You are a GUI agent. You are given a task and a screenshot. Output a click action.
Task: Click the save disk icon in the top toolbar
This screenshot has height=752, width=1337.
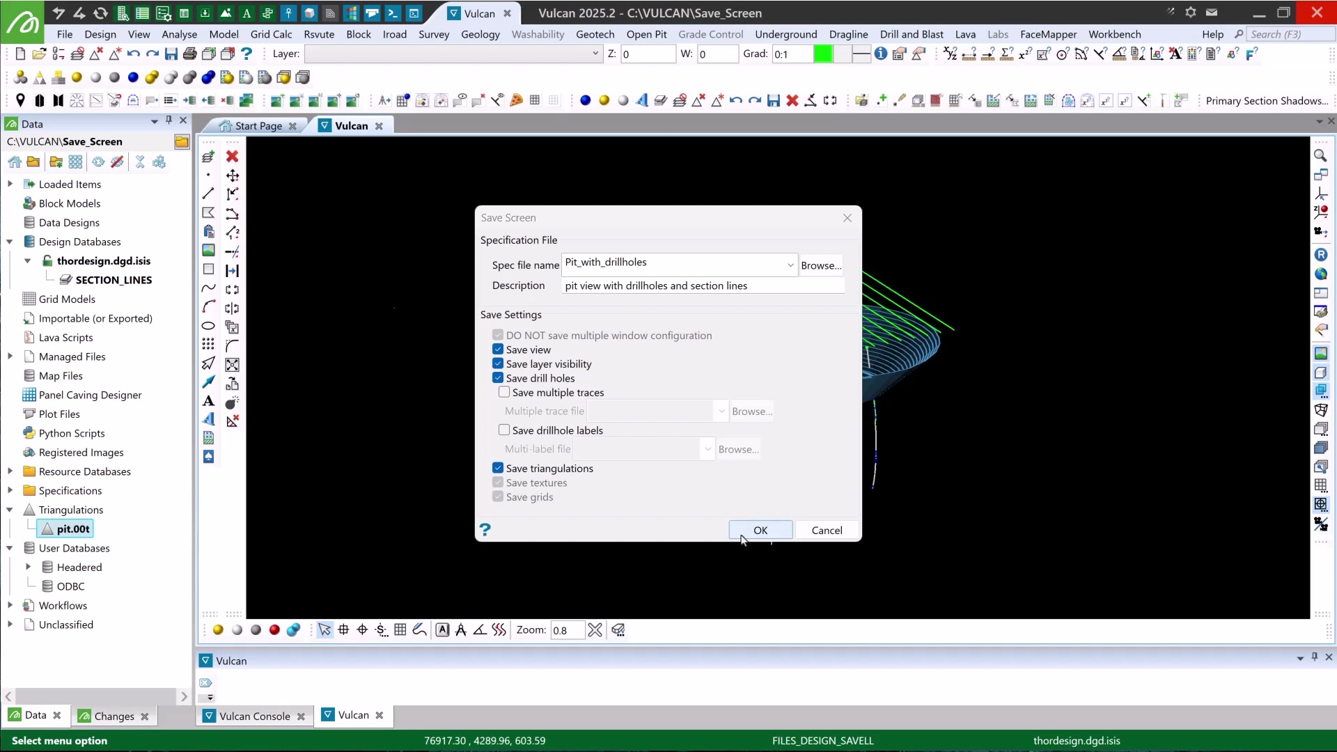(x=171, y=54)
